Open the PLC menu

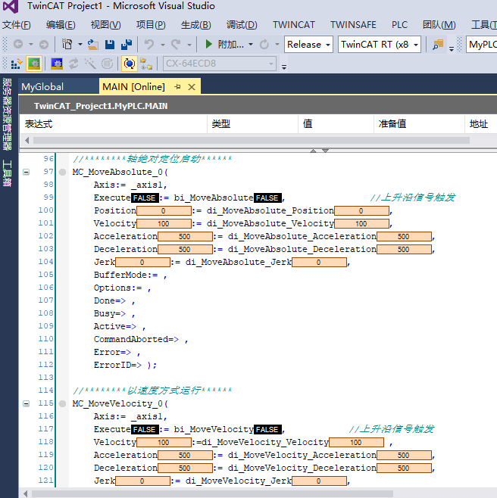[399, 25]
